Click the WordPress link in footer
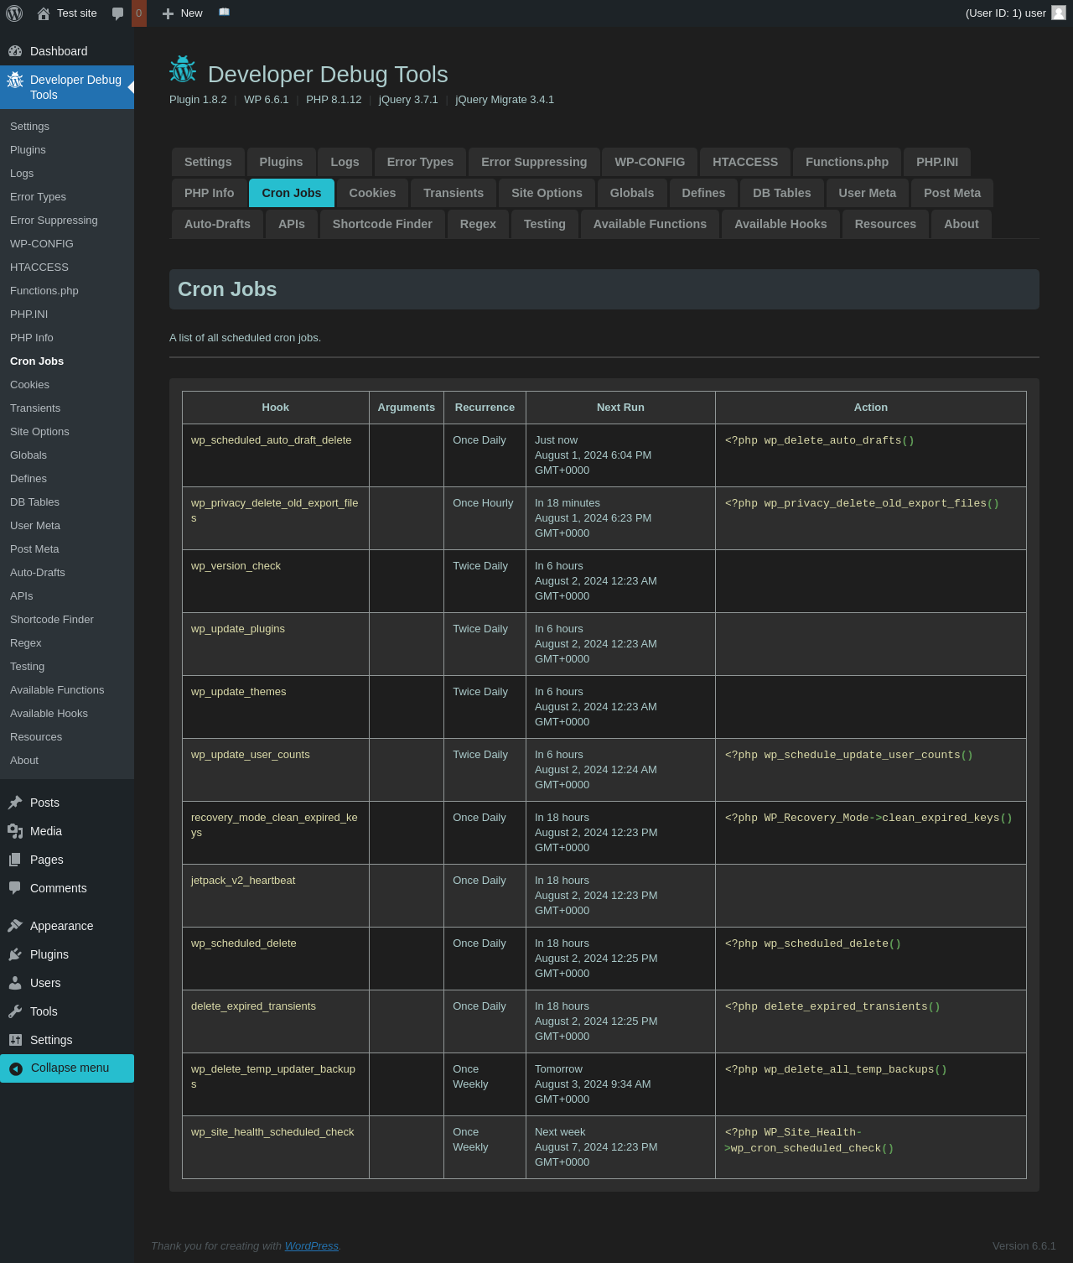Viewport: 1073px width, 1263px height. pyautogui.click(x=311, y=1245)
